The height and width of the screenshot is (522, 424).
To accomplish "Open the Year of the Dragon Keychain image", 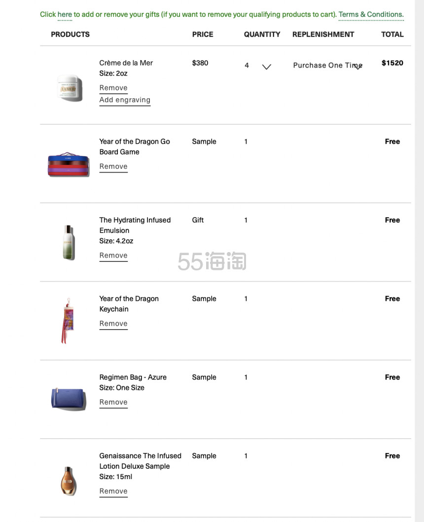I will point(68,321).
